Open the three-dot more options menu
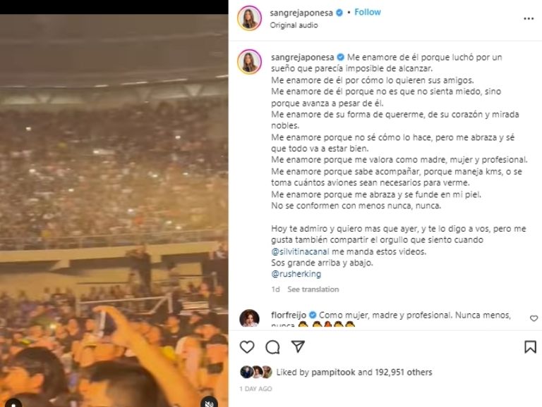 pyautogui.click(x=529, y=18)
